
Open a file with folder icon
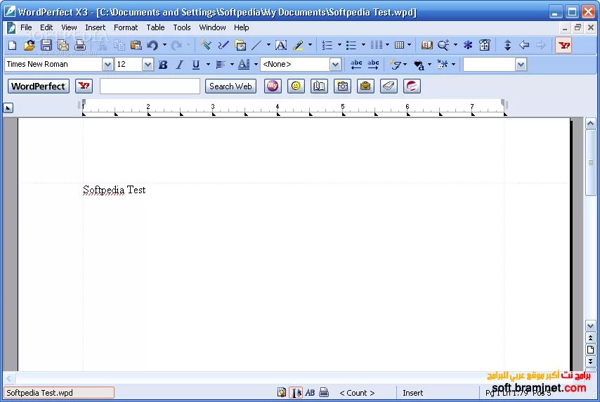pos(30,45)
